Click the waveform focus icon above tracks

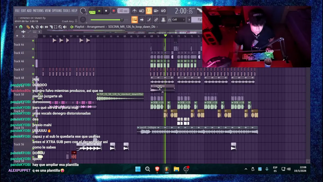23,32
